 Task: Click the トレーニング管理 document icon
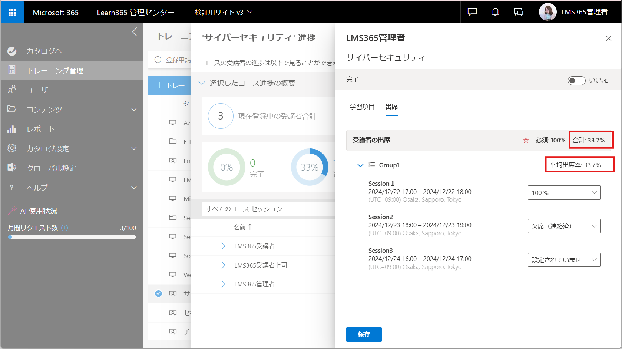point(12,70)
